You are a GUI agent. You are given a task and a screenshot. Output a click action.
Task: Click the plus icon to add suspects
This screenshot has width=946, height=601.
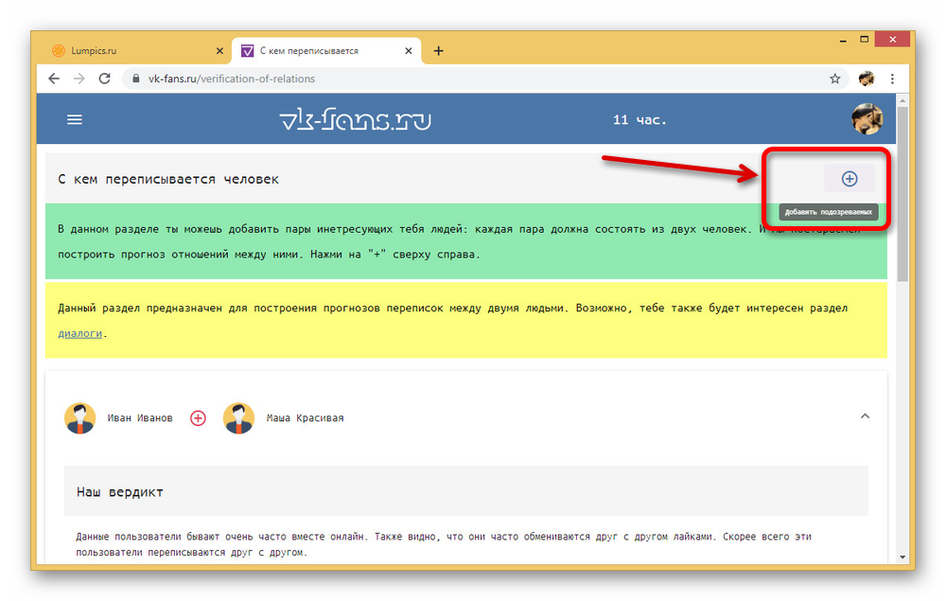pyautogui.click(x=850, y=179)
